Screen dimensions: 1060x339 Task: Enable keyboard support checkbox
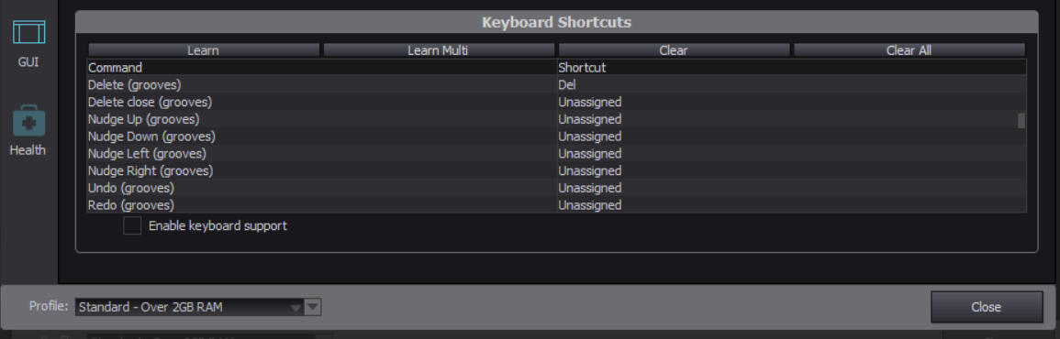(132, 225)
